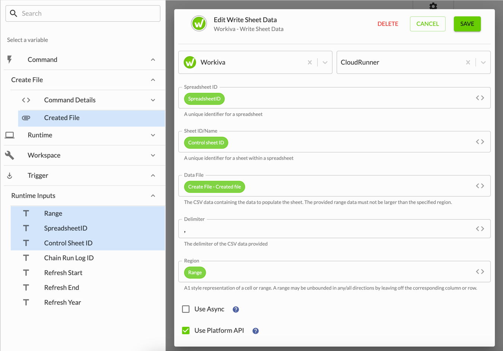Open variable picker for Spreadsheet ID field

(x=480, y=98)
